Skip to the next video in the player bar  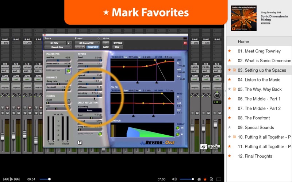[17, 179]
